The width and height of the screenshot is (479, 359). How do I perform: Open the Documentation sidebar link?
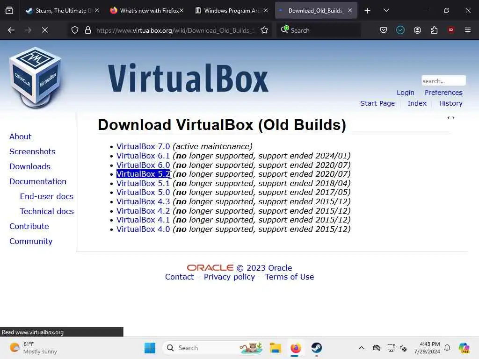(x=37, y=181)
